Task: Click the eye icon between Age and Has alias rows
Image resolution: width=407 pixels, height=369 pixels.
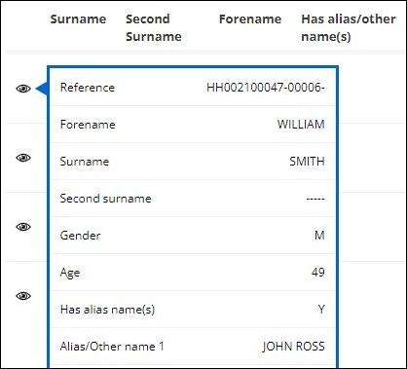Action: coord(23,296)
